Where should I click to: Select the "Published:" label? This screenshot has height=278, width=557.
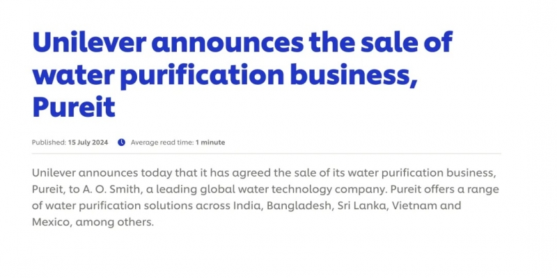coord(49,142)
